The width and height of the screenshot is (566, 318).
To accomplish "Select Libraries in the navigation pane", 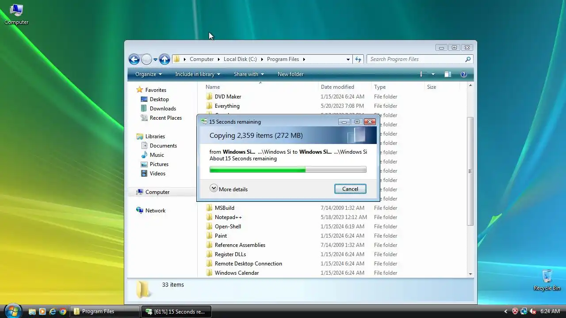I will [x=155, y=136].
